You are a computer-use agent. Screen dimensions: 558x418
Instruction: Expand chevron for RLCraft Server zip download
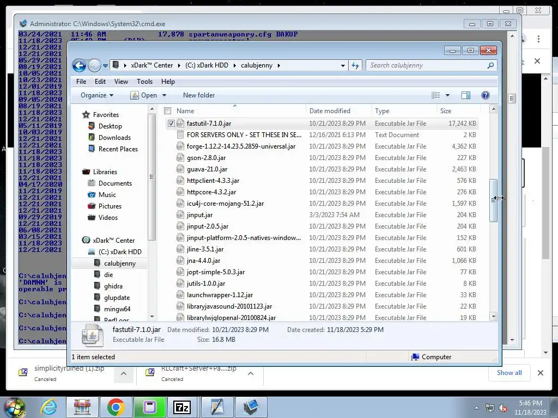coord(251,373)
